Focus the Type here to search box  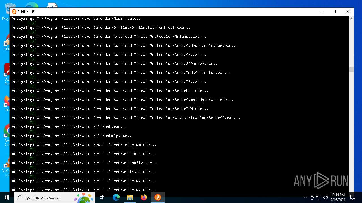54,197
